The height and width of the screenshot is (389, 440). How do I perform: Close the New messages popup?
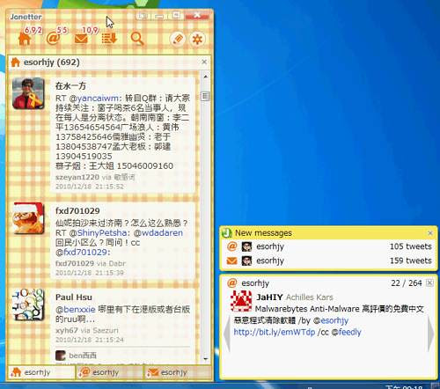(430, 233)
